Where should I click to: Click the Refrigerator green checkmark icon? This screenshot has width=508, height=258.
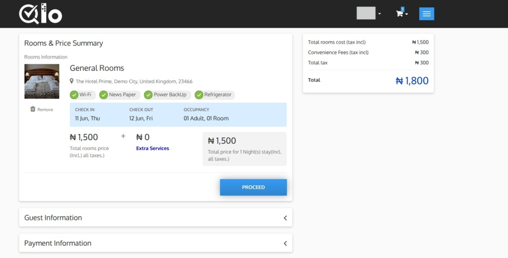point(199,95)
